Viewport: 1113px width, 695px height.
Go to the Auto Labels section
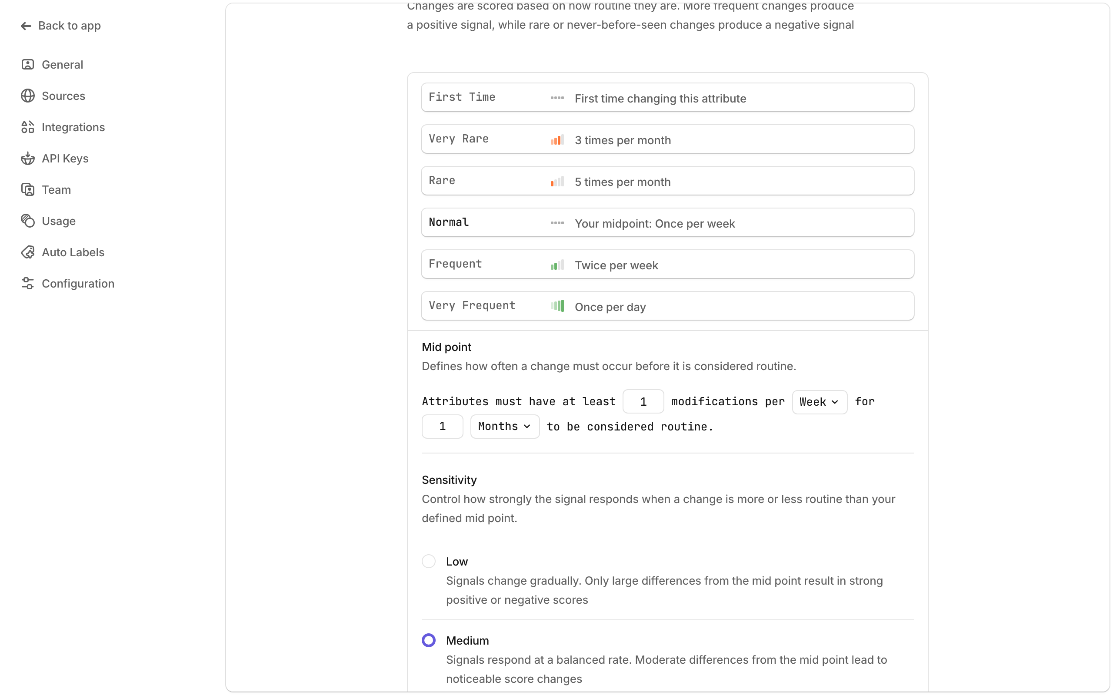point(73,252)
